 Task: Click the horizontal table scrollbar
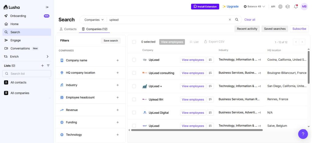(197, 130)
